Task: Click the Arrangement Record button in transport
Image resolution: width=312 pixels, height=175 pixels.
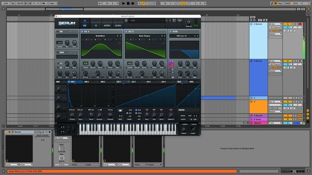Action: pyautogui.click(x=133, y=3)
